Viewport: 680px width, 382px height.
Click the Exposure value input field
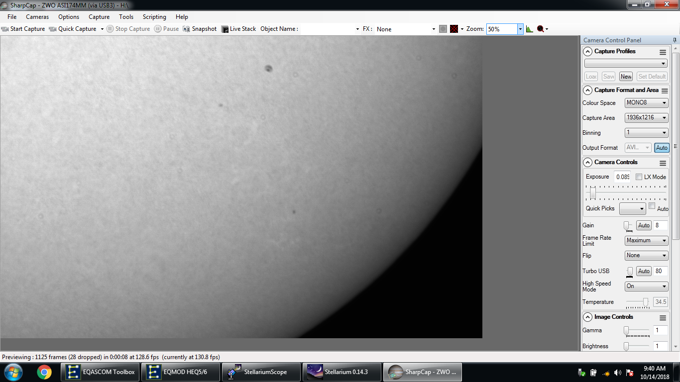click(x=622, y=177)
